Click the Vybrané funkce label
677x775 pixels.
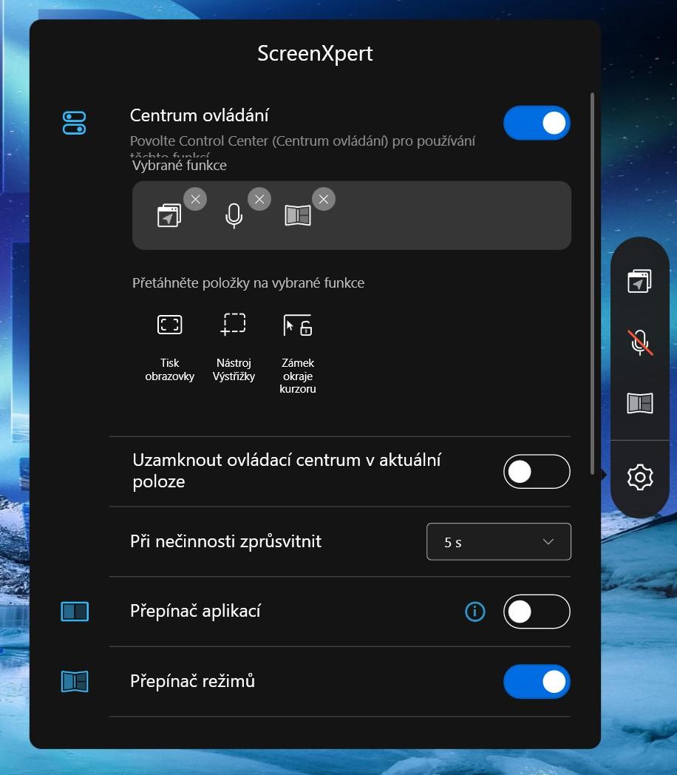[x=180, y=165]
